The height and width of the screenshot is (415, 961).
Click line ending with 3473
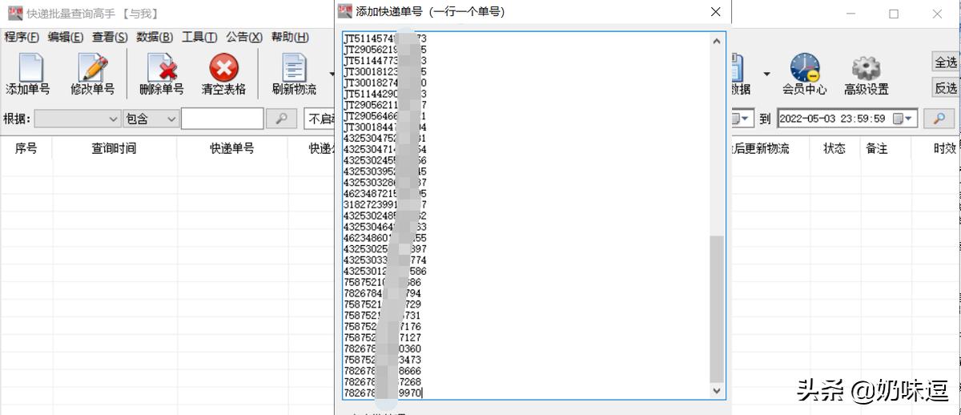point(383,361)
